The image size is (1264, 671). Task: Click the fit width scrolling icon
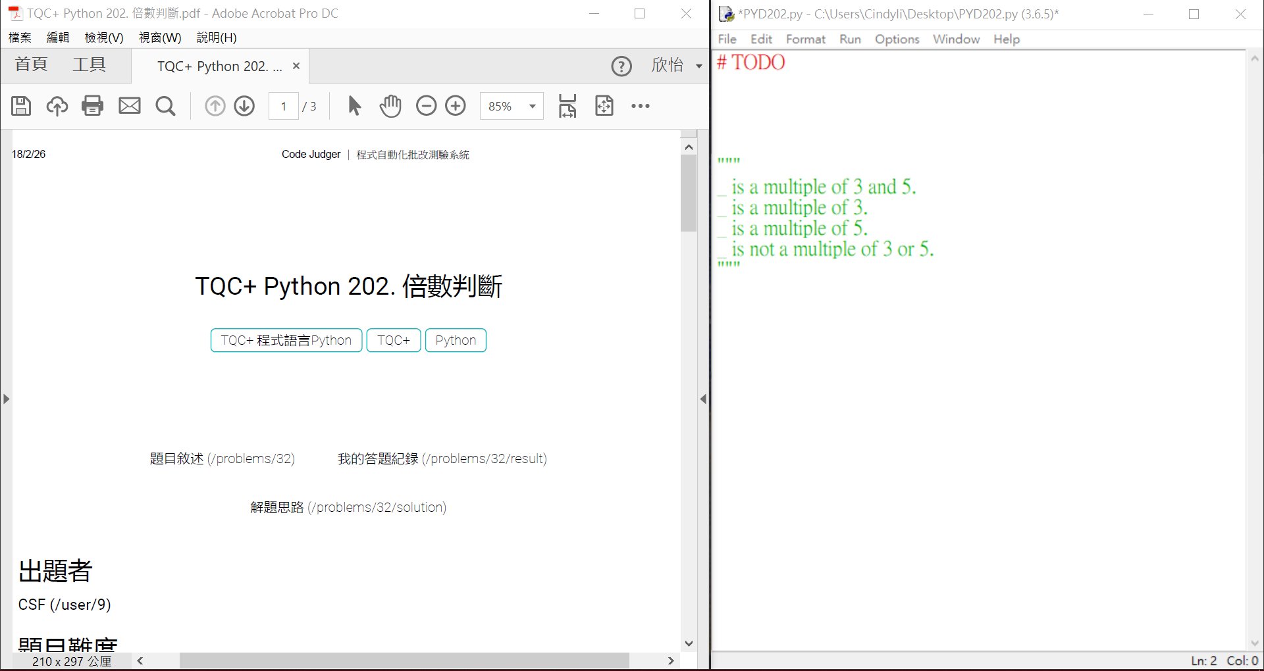tap(567, 106)
